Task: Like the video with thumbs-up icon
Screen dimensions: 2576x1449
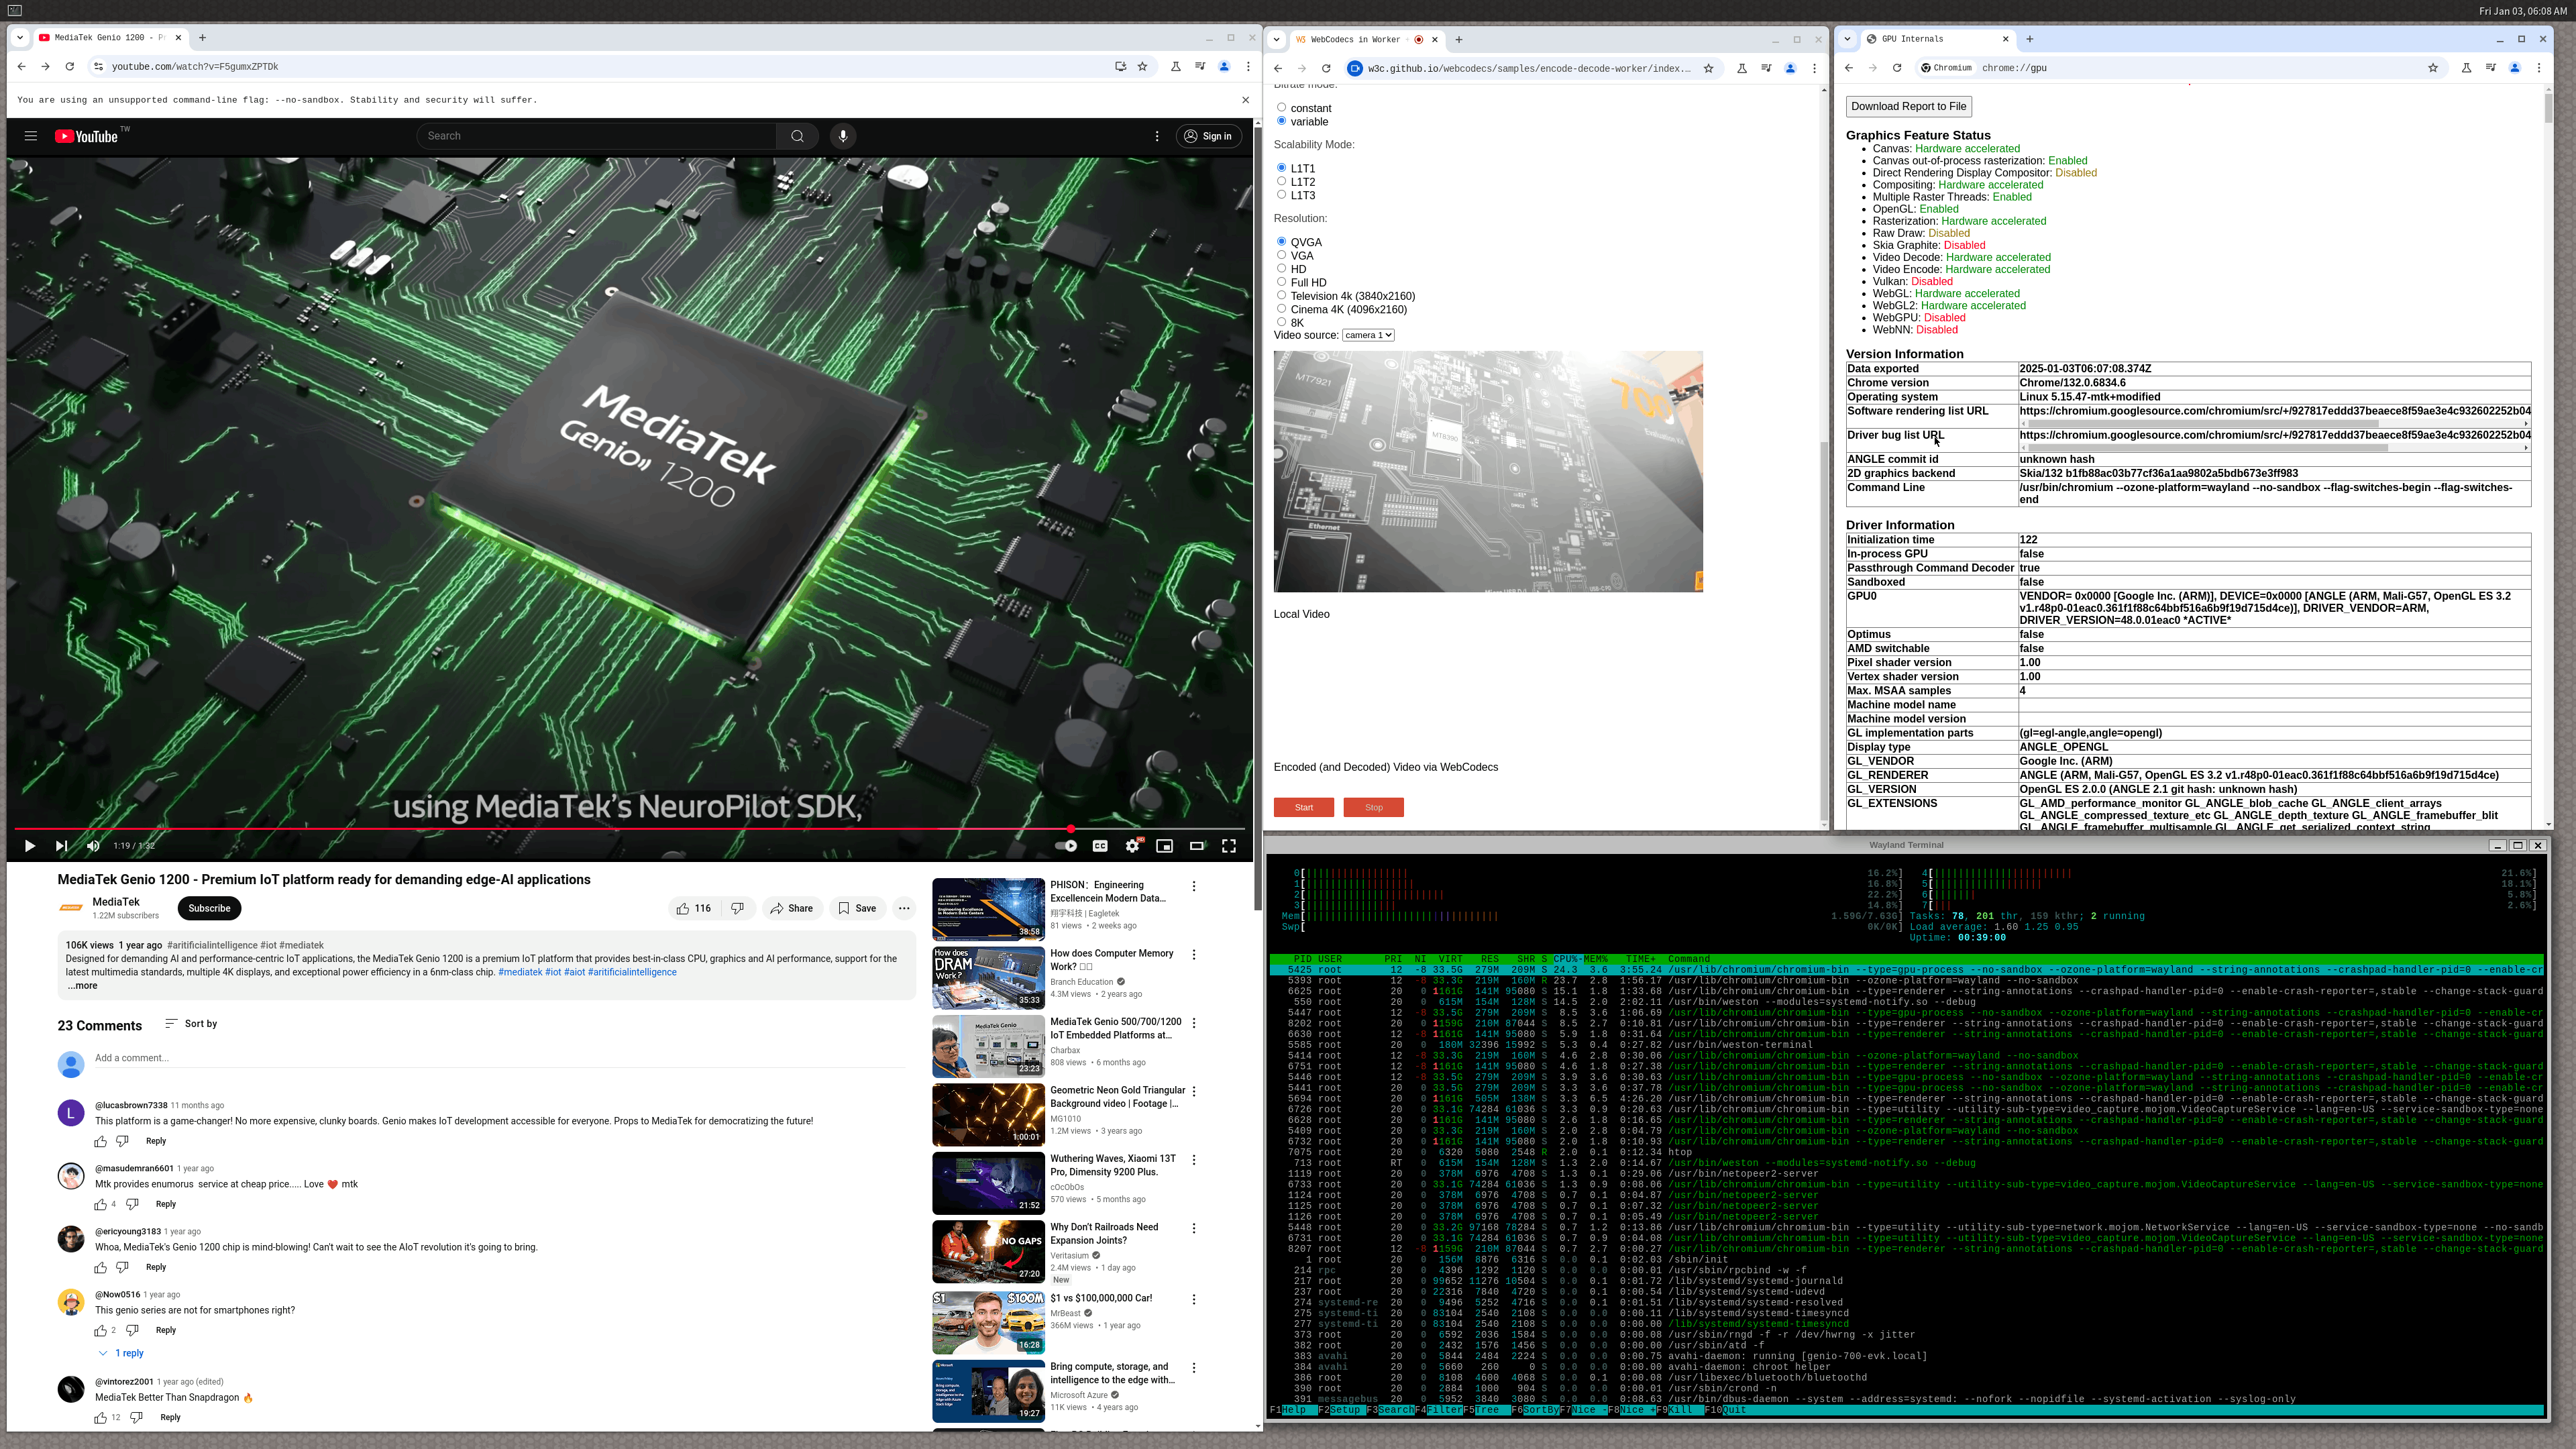Action: (x=683, y=909)
